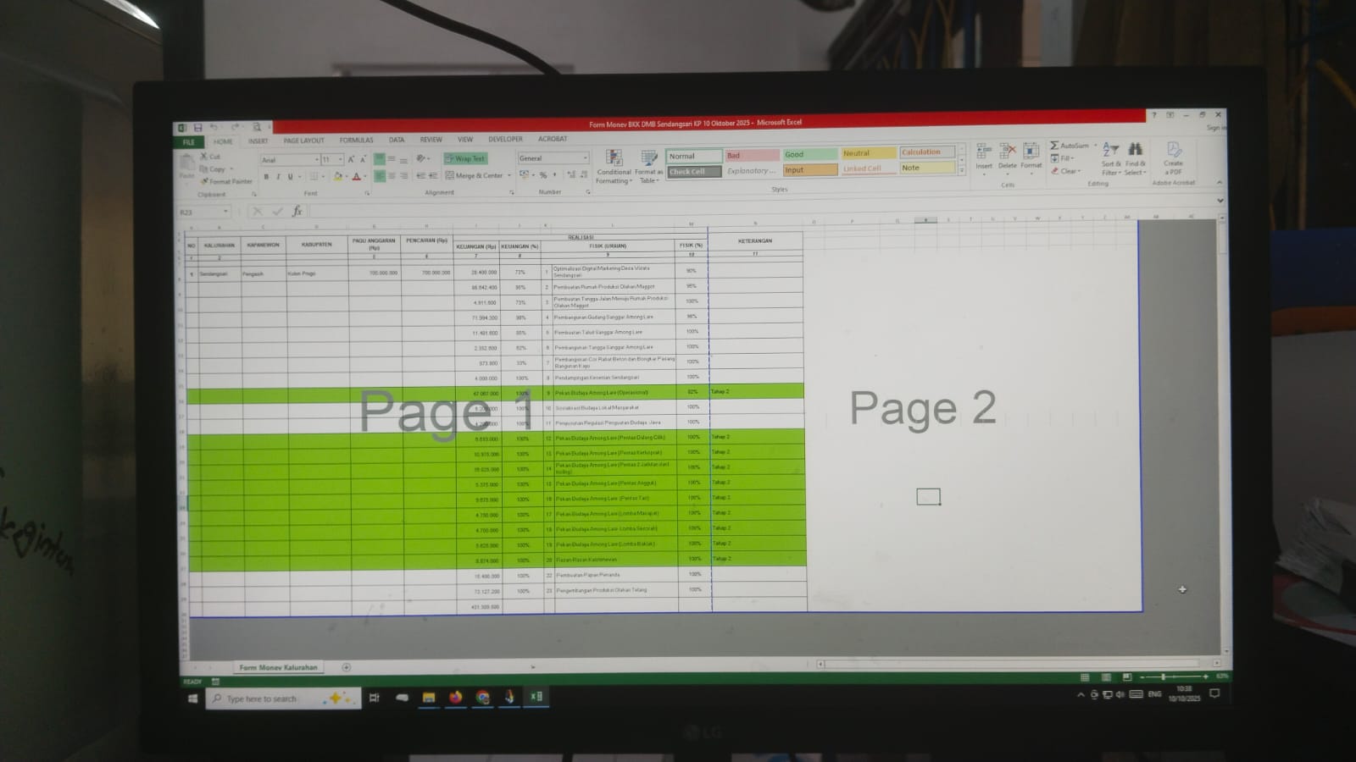Click the Delete cells icon

[1007, 156]
